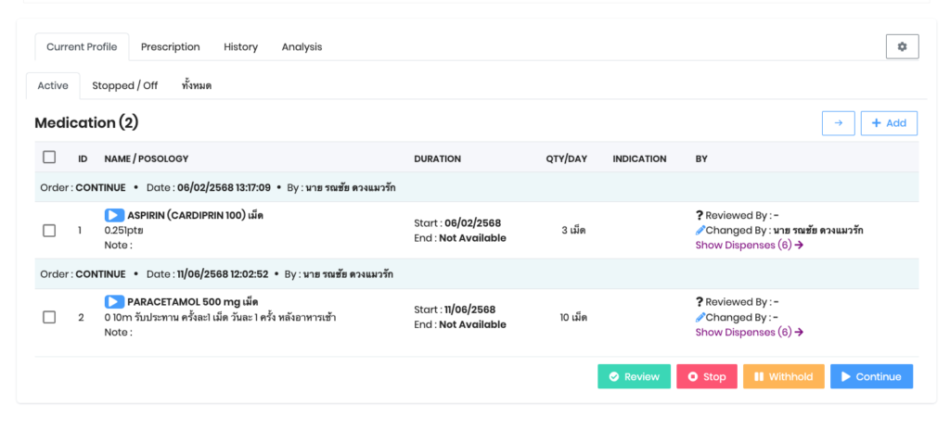Switch to the Prescription tab
This screenshot has height=430, width=950.
point(170,46)
